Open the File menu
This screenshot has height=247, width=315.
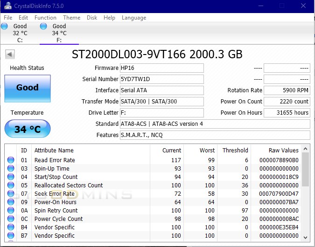8,18
